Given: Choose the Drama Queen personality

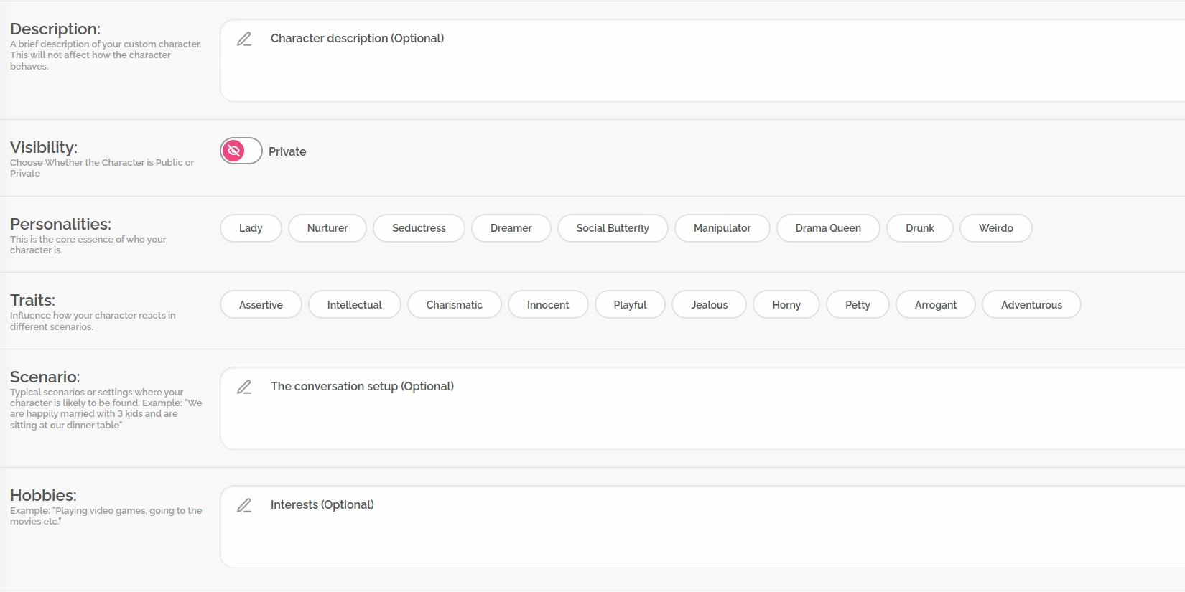Looking at the screenshot, I should click(828, 228).
